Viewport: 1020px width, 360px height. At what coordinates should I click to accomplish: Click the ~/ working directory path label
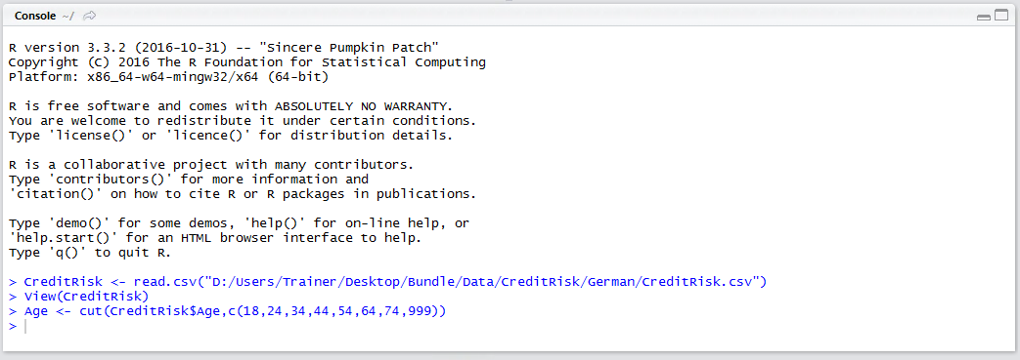pyautogui.click(x=68, y=16)
